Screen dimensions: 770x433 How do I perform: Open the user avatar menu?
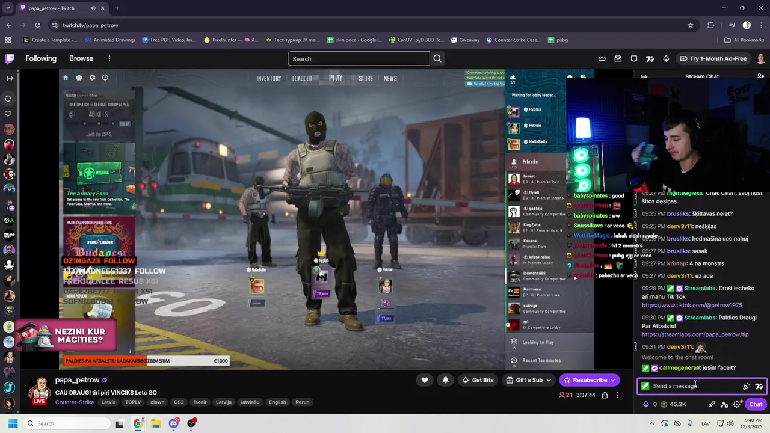click(761, 58)
